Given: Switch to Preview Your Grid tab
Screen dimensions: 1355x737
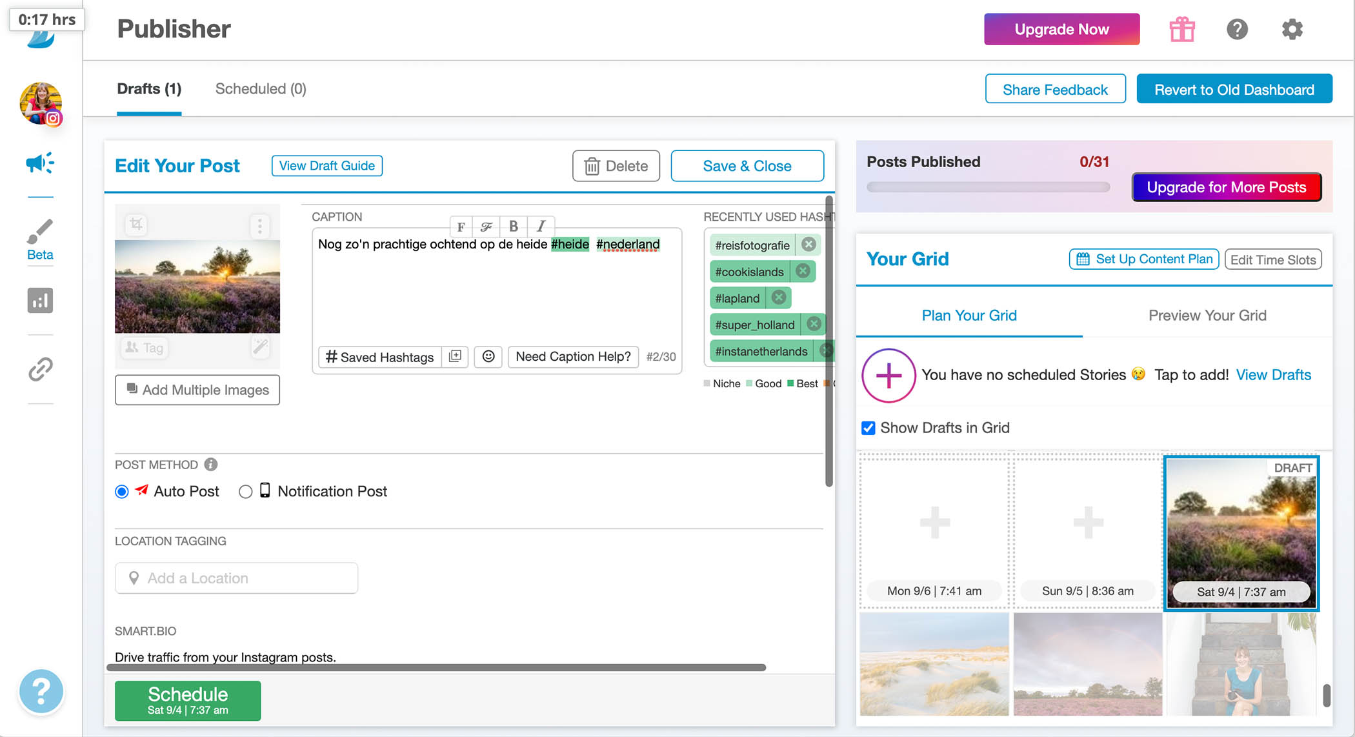Looking at the screenshot, I should (1207, 316).
